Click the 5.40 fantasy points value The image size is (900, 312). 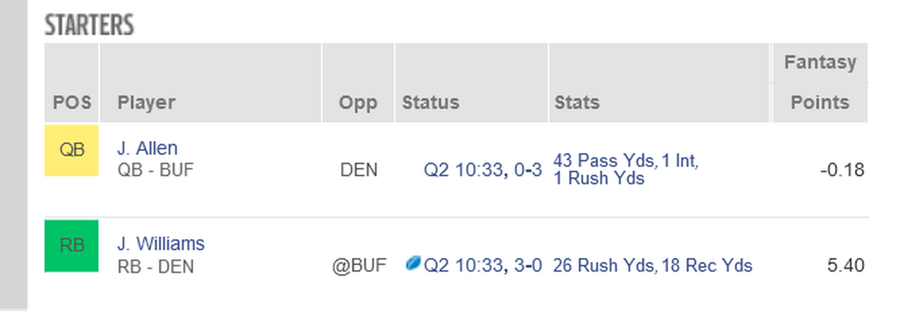(x=846, y=265)
